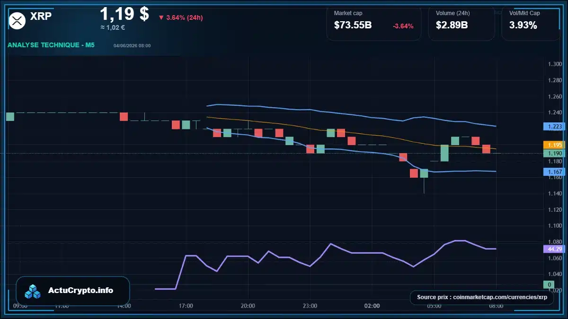The height and width of the screenshot is (319, 568).
Task: Click the "23:00" time axis label
Action: (x=310, y=306)
